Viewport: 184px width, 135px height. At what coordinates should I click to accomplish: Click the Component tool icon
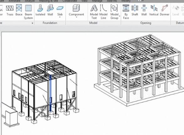(x=76, y=8)
